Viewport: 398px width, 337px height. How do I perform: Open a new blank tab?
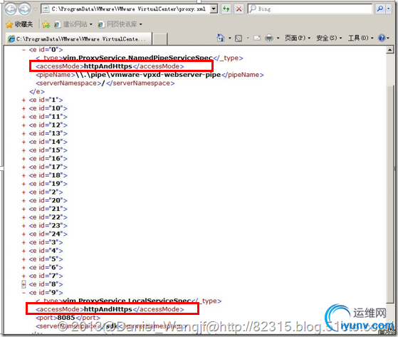pyautogui.click(x=160, y=39)
